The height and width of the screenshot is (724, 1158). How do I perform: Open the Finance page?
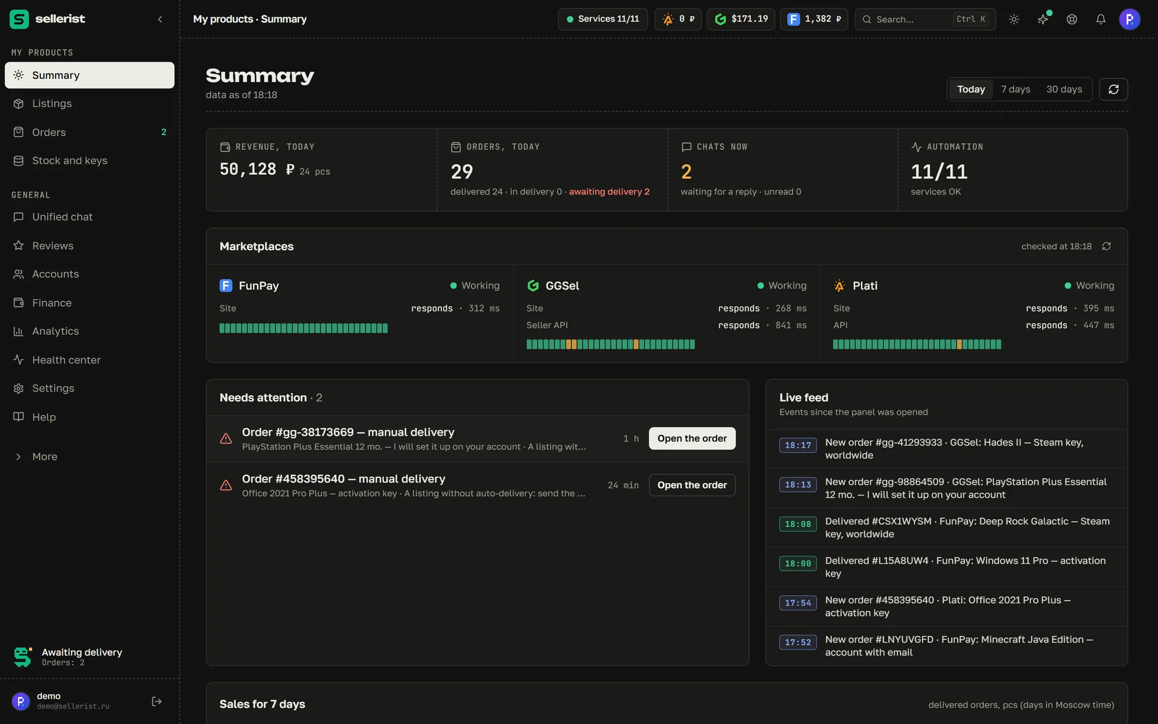(90, 302)
